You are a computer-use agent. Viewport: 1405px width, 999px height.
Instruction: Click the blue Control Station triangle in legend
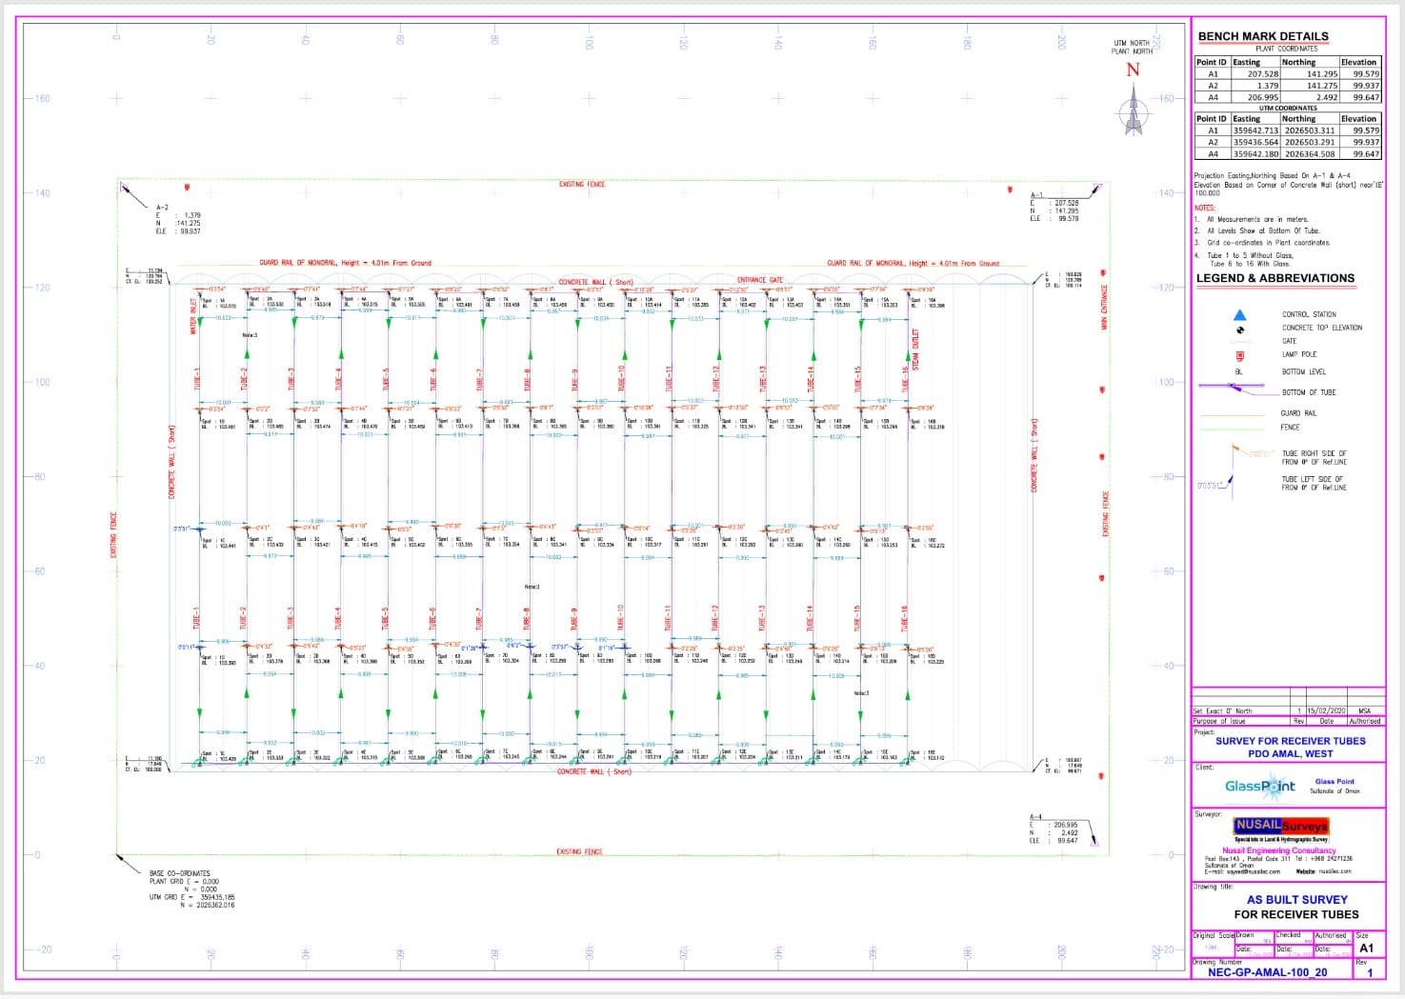[1239, 314]
